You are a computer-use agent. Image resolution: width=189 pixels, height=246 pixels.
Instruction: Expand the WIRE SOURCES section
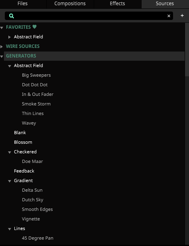[2, 47]
